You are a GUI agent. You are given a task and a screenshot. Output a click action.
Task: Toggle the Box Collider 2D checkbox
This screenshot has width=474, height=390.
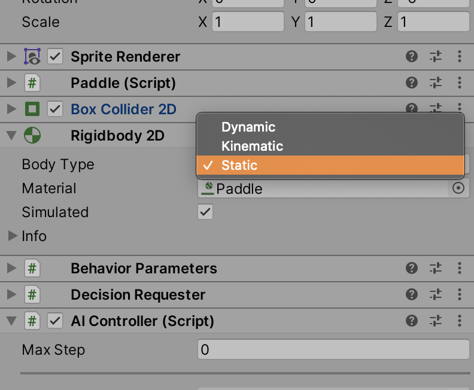55,109
